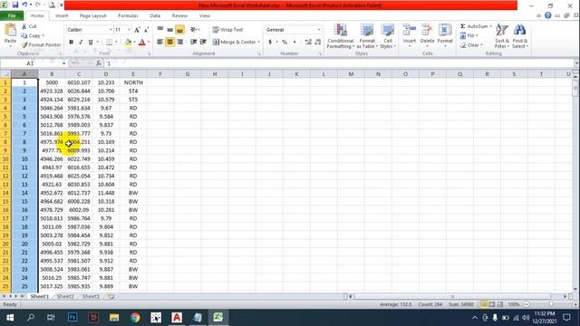
Task: Click the Merge & Center button
Action: (234, 43)
